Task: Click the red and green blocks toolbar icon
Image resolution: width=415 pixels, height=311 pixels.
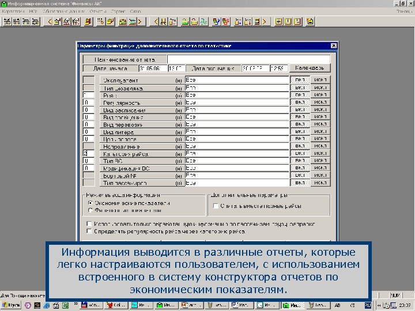Action: click(226, 21)
